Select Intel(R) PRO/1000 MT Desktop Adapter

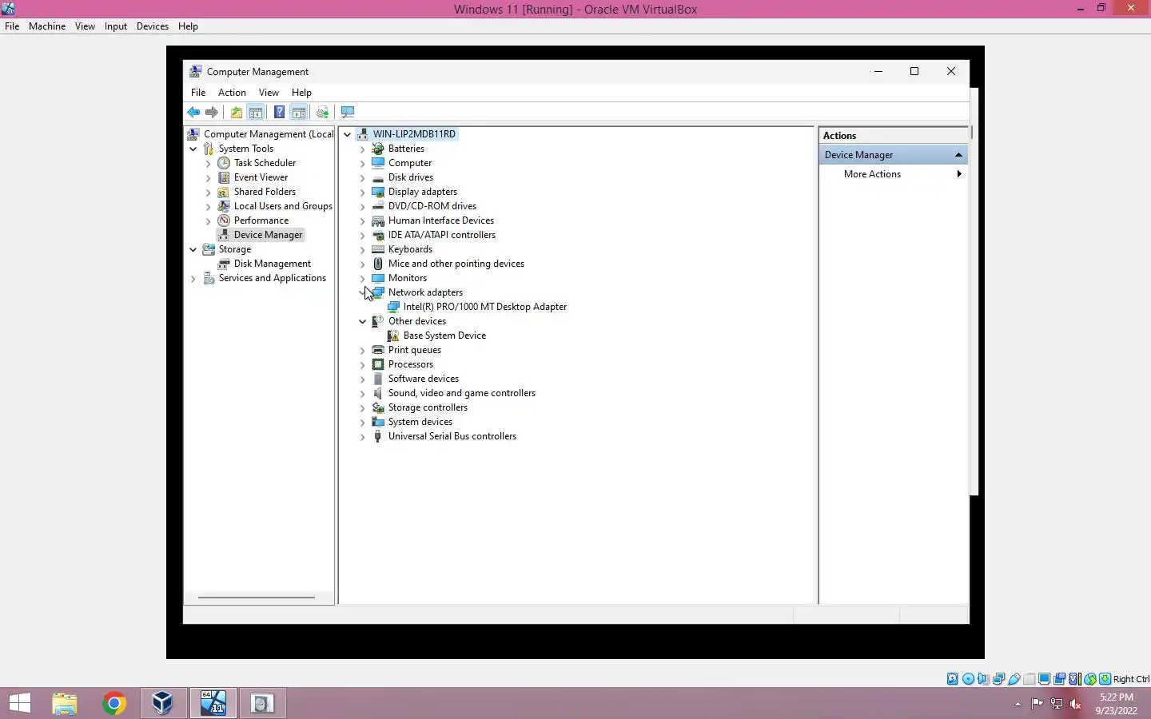[485, 307]
